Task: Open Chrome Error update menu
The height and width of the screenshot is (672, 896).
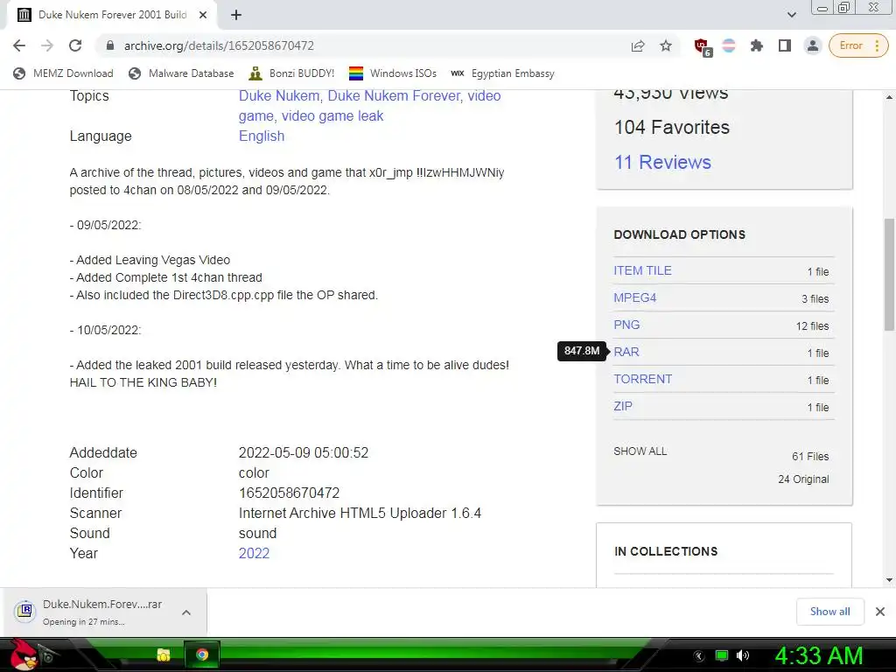Action: 858,45
